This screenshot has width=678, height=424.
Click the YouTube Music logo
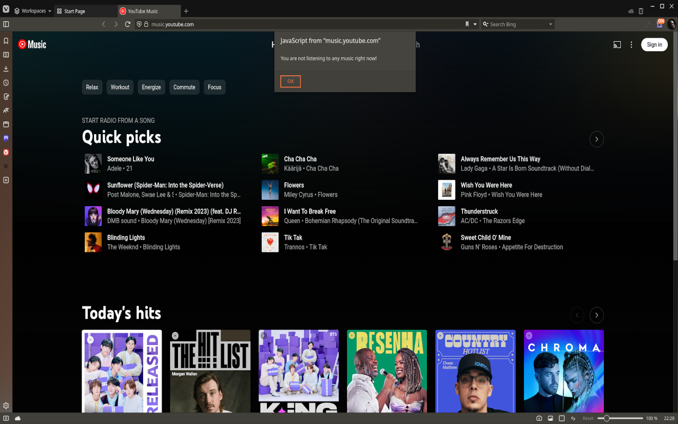pos(32,45)
